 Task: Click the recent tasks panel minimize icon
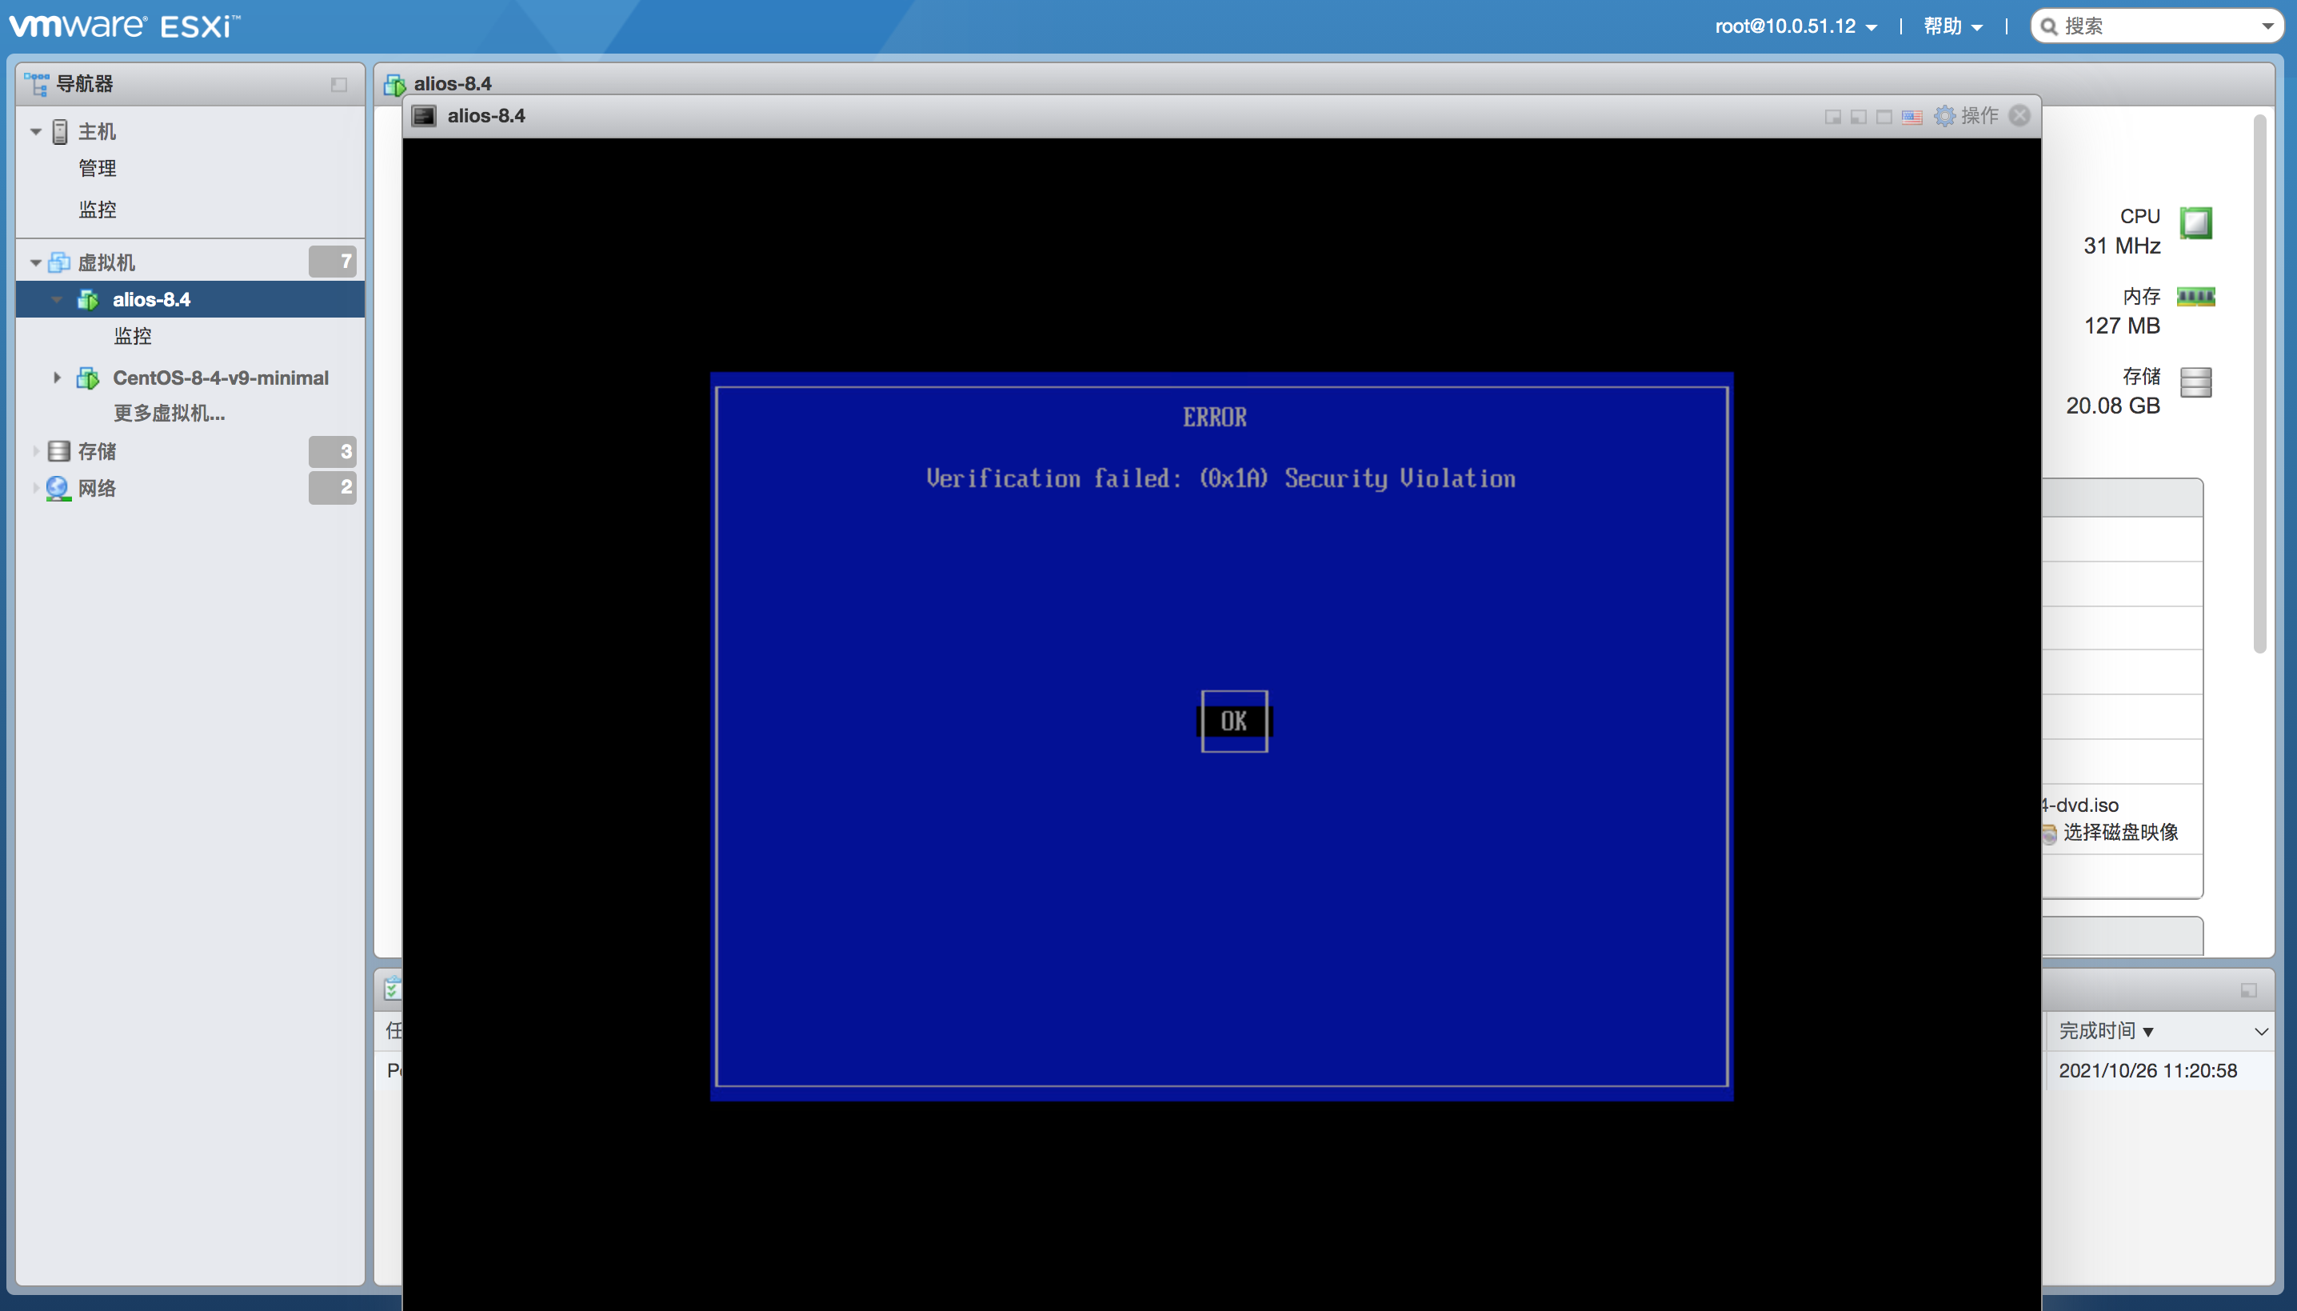(x=2247, y=991)
